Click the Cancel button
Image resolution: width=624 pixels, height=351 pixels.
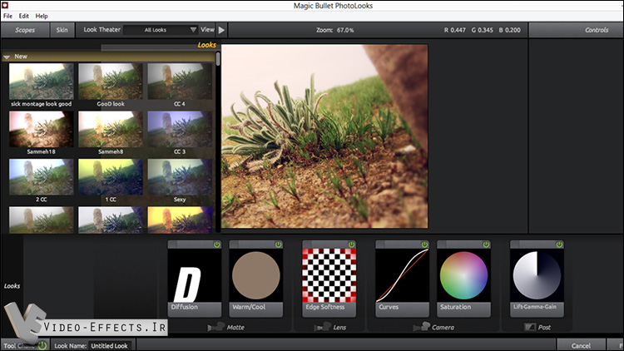coord(581,345)
